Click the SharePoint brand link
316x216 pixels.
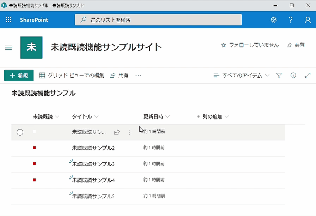(34, 20)
